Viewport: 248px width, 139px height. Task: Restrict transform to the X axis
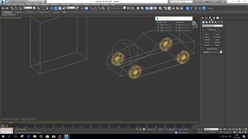187,8
